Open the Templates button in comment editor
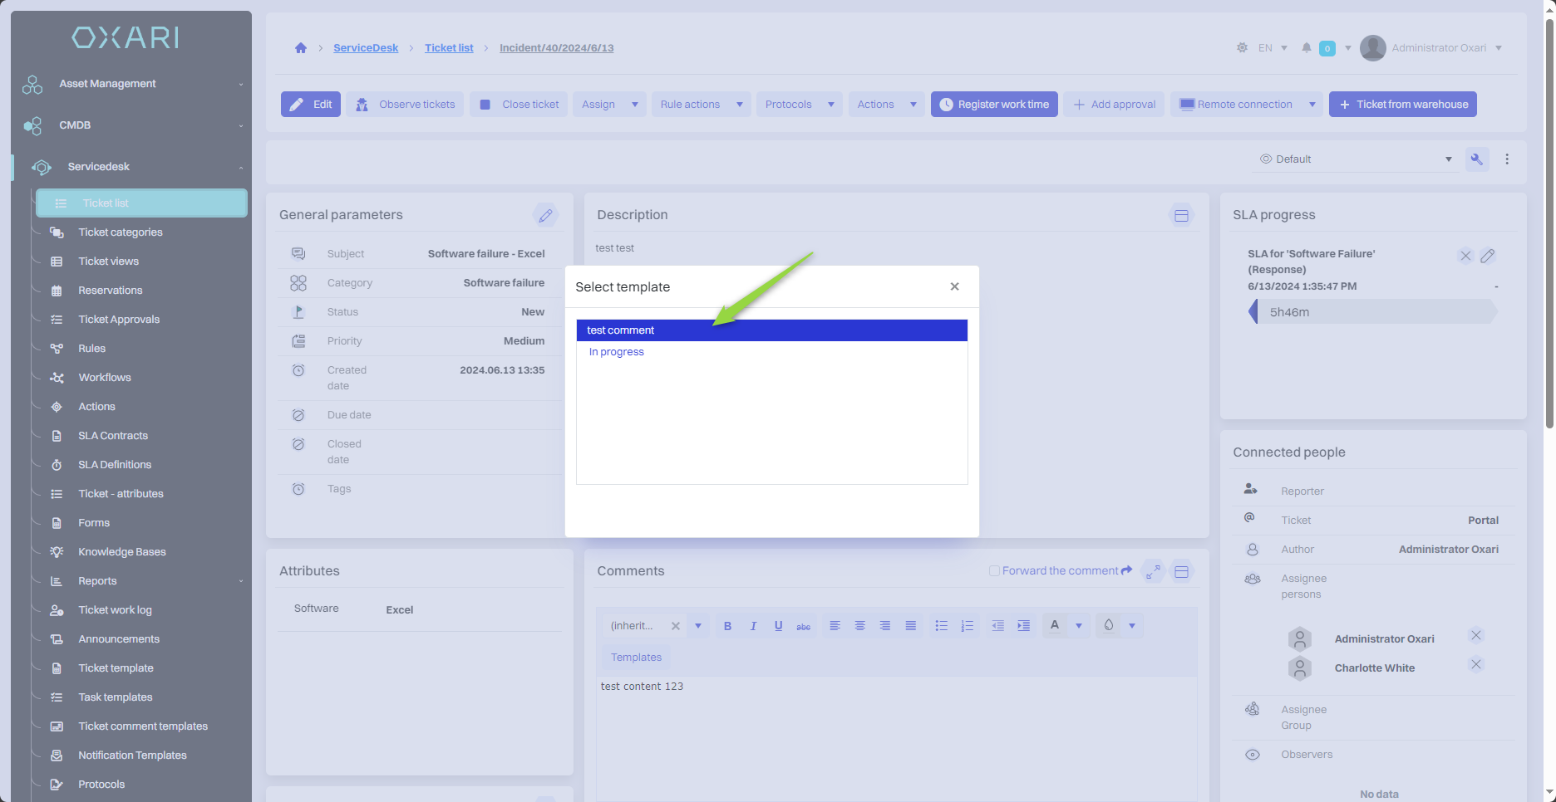Screen dimensions: 1556x802 [636, 658]
